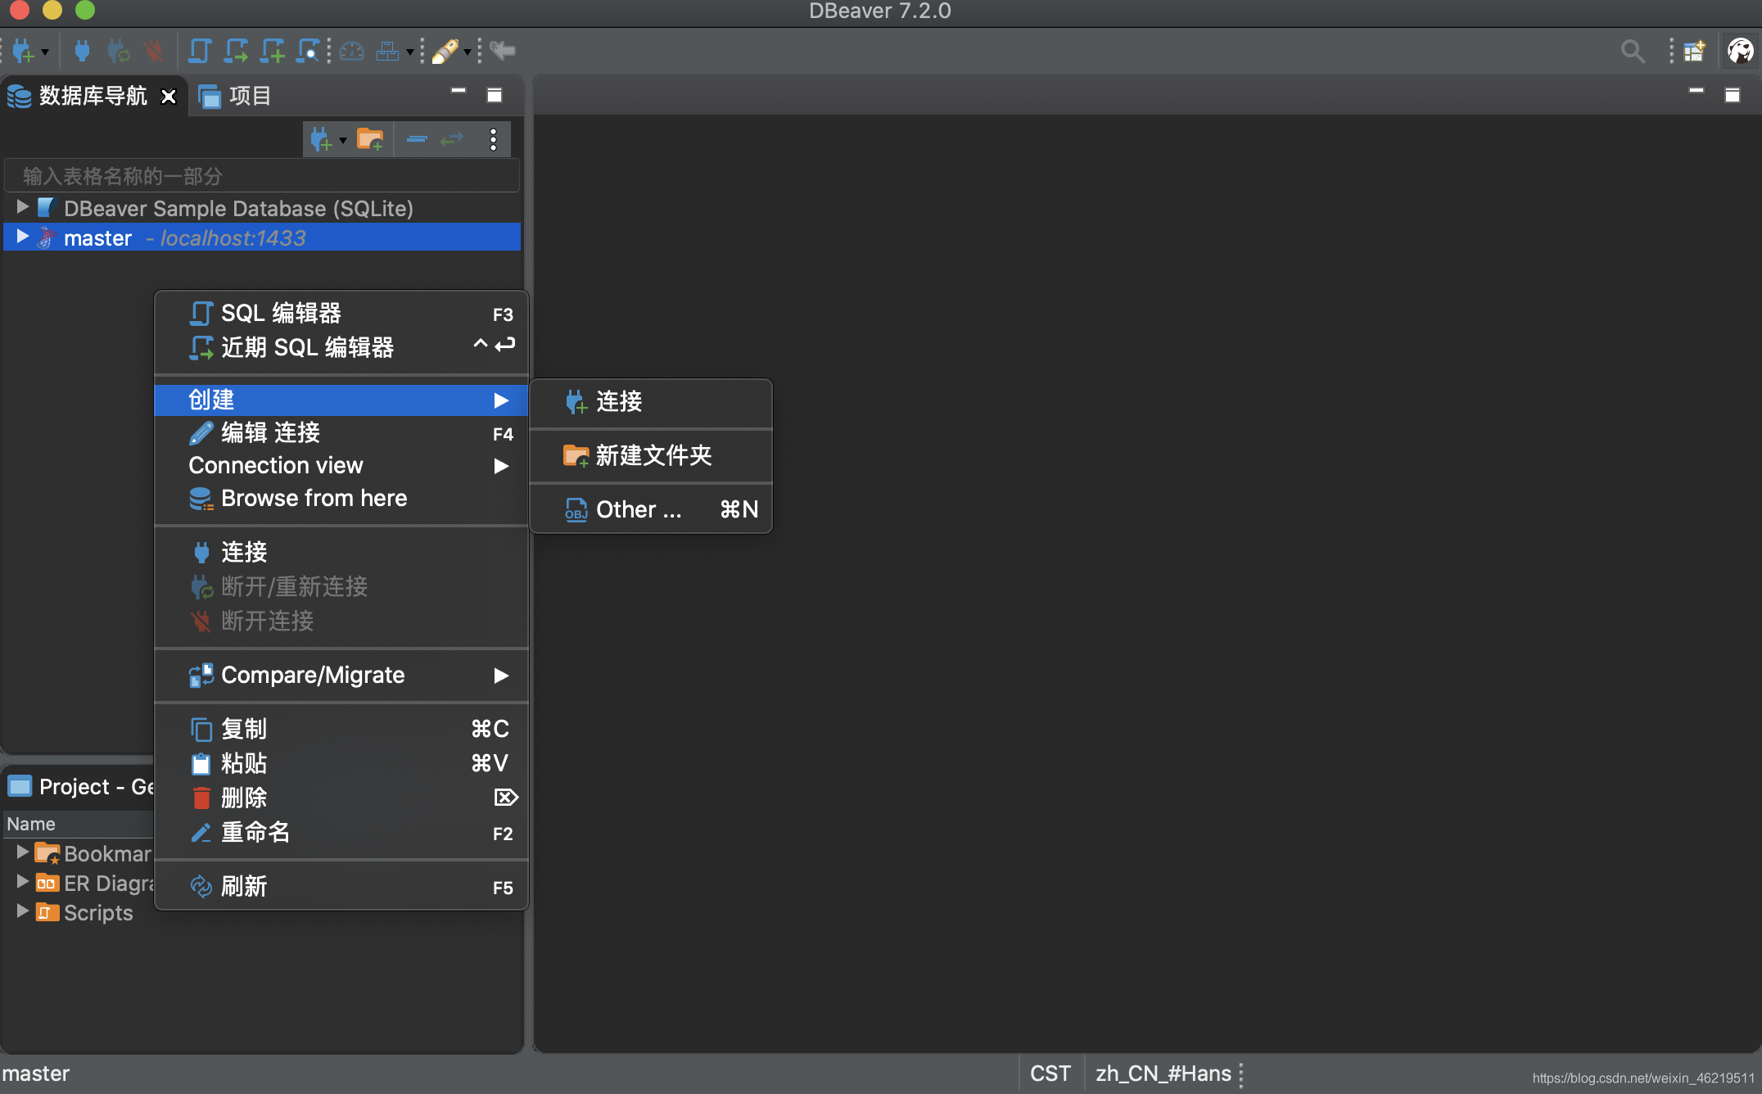Click the back arrow icon in main toolbar
The width and height of the screenshot is (1762, 1094).
[503, 51]
